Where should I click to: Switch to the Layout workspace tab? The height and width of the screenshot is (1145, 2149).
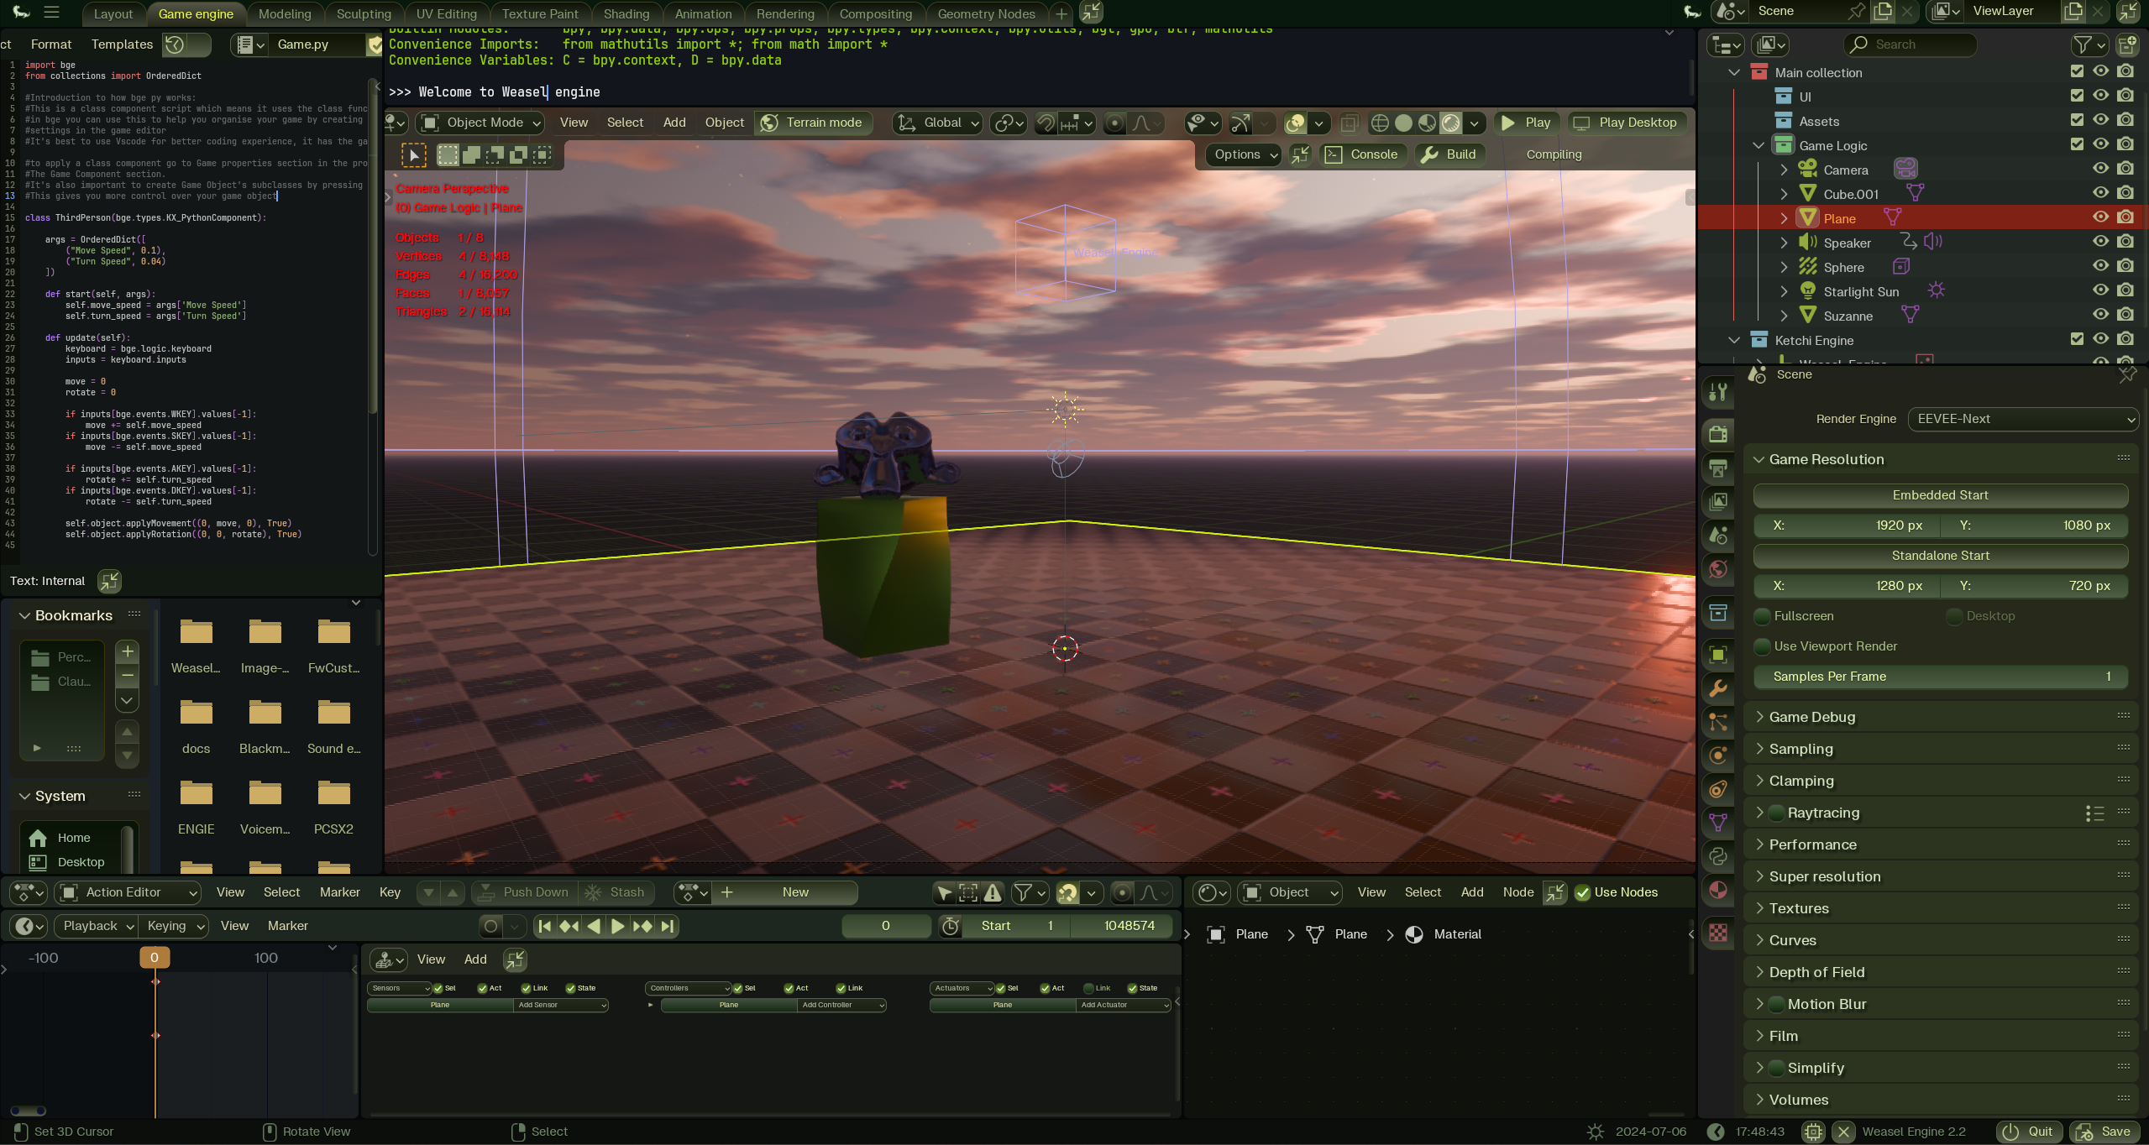point(113,14)
